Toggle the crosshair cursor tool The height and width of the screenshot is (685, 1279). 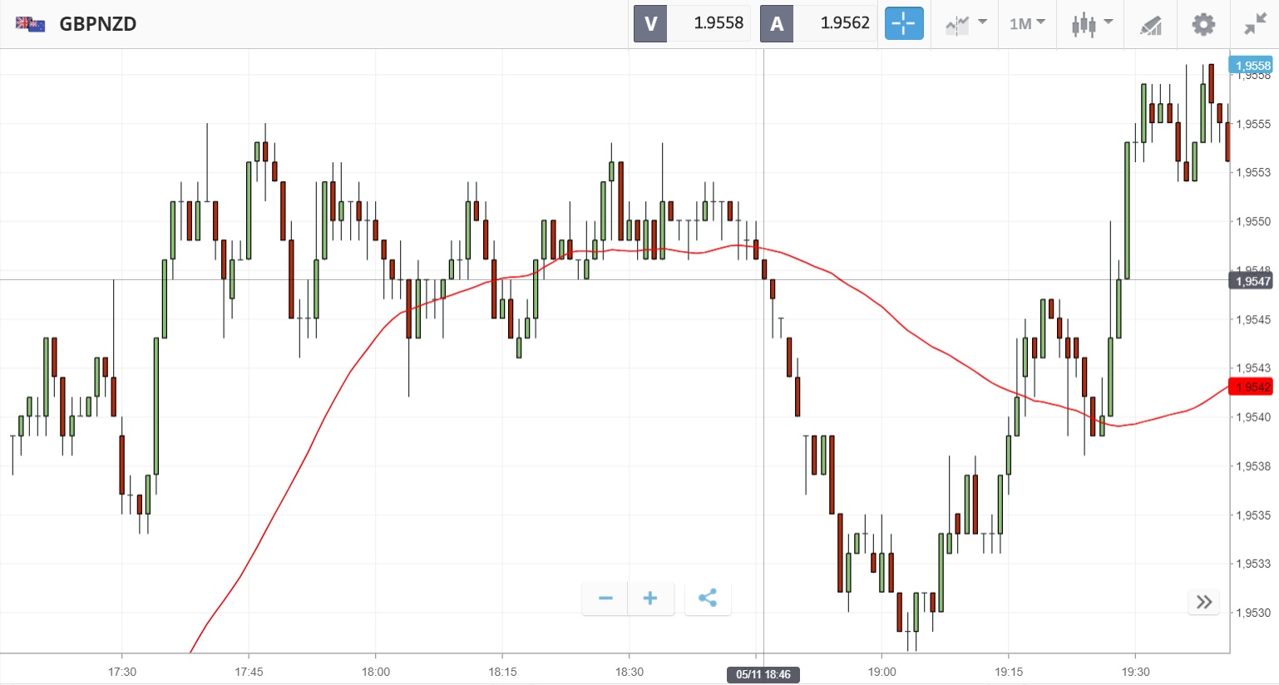tap(903, 24)
